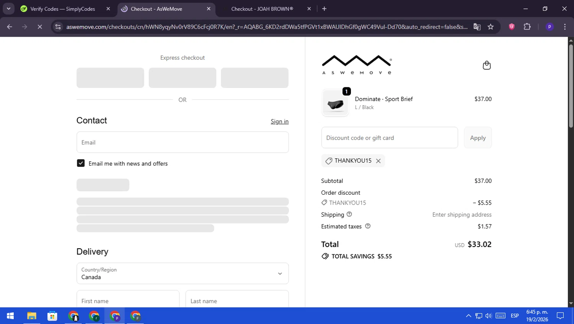This screenshot has width=574, height=324.
Task: Click the Shipping help question icon
Action: pyautogui.click(x=349, y=214)
